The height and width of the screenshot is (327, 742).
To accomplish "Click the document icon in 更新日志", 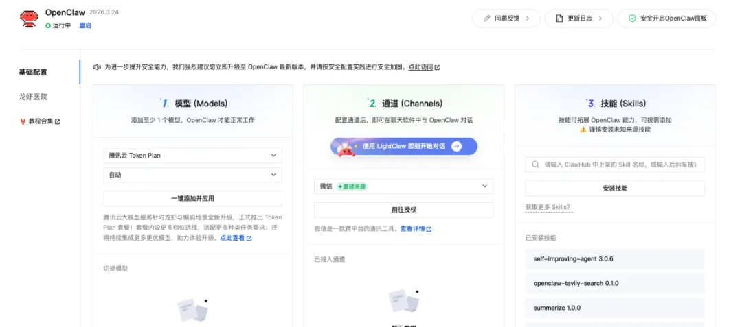I will click(559, 19).
